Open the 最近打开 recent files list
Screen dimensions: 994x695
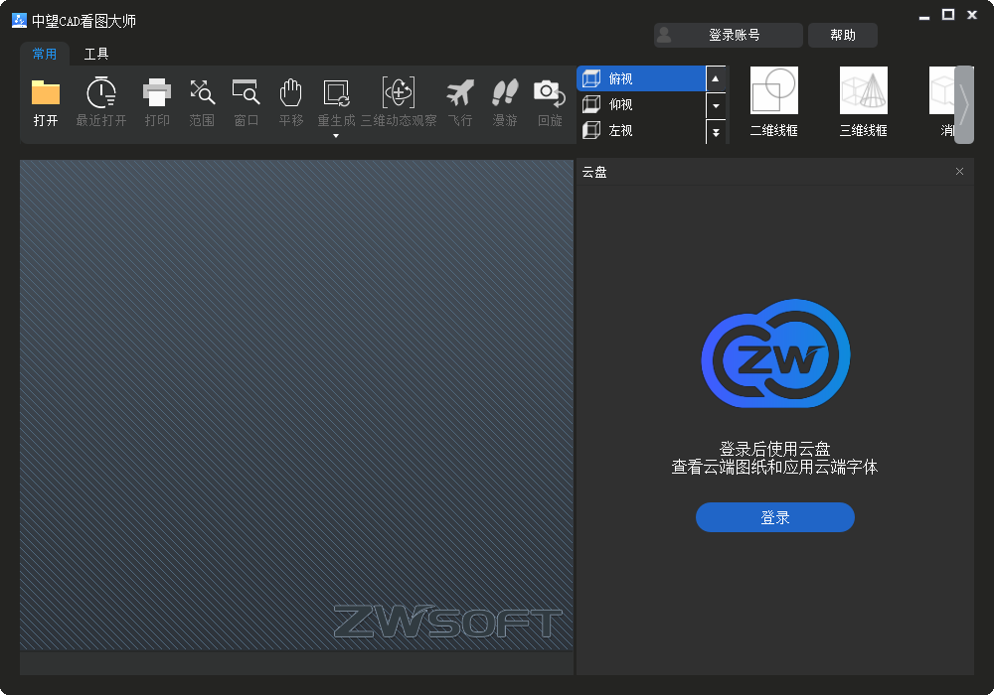coord(101,94)
